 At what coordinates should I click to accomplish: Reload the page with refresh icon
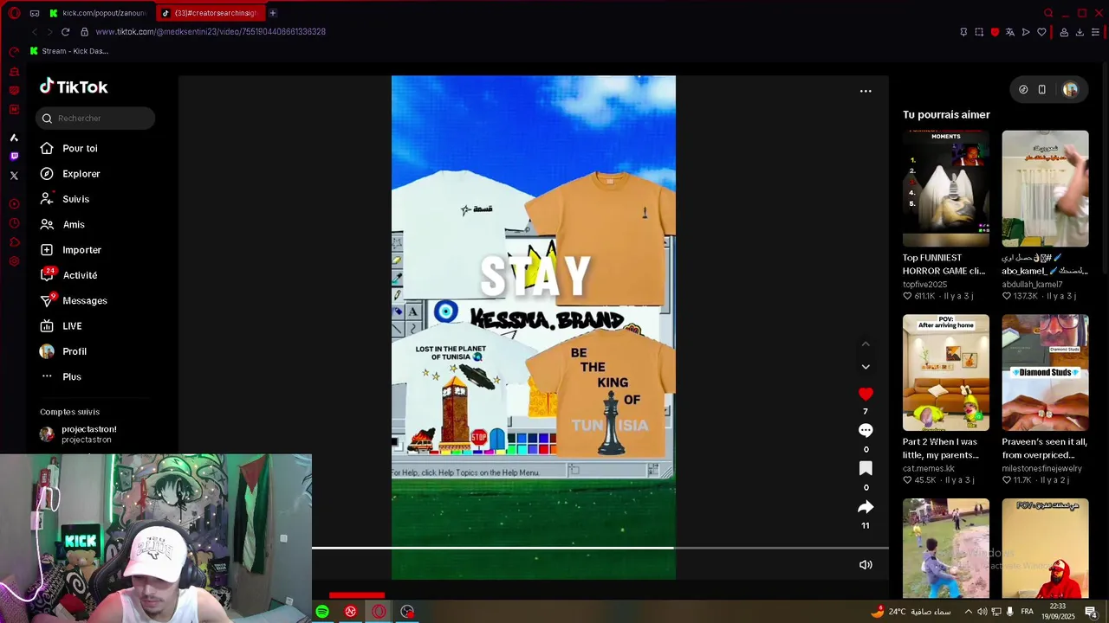tap(65, 32)
